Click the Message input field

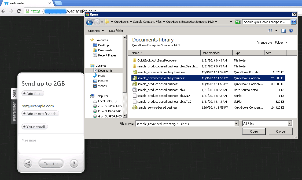(x=40, y=140)
